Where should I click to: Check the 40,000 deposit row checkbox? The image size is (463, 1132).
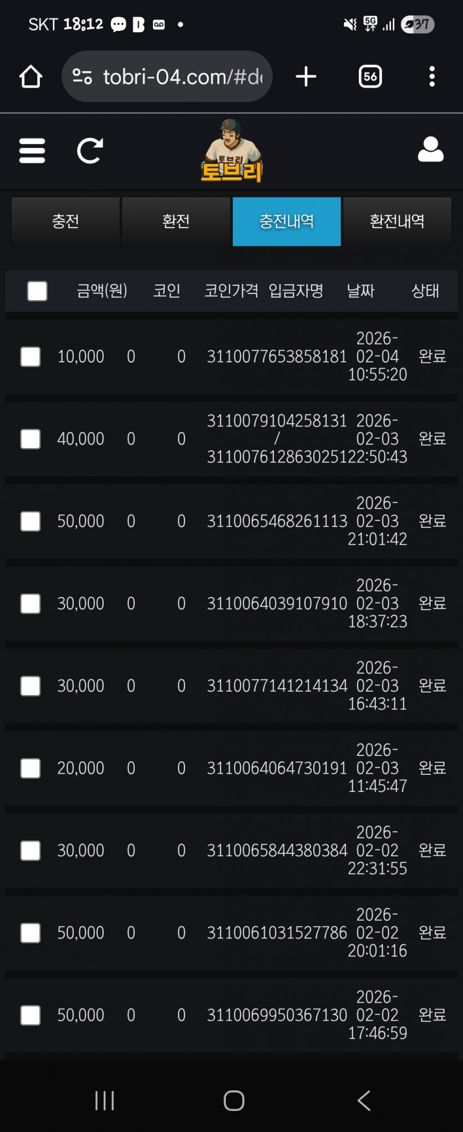[x=30, y=439]
